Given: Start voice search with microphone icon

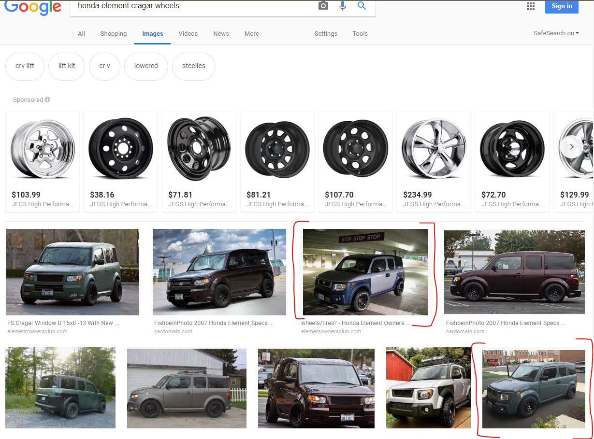Looking at the screenshot, I should pyautogui.click(x=343, y=6).
